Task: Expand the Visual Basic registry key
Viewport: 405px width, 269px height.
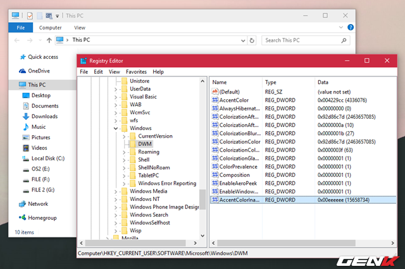Action: pos(116,97)
